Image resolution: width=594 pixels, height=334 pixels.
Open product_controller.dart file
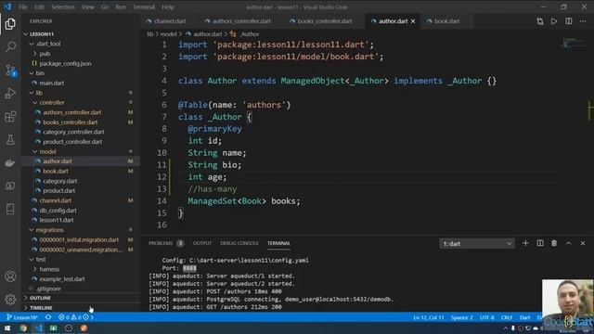coord(72,142)
